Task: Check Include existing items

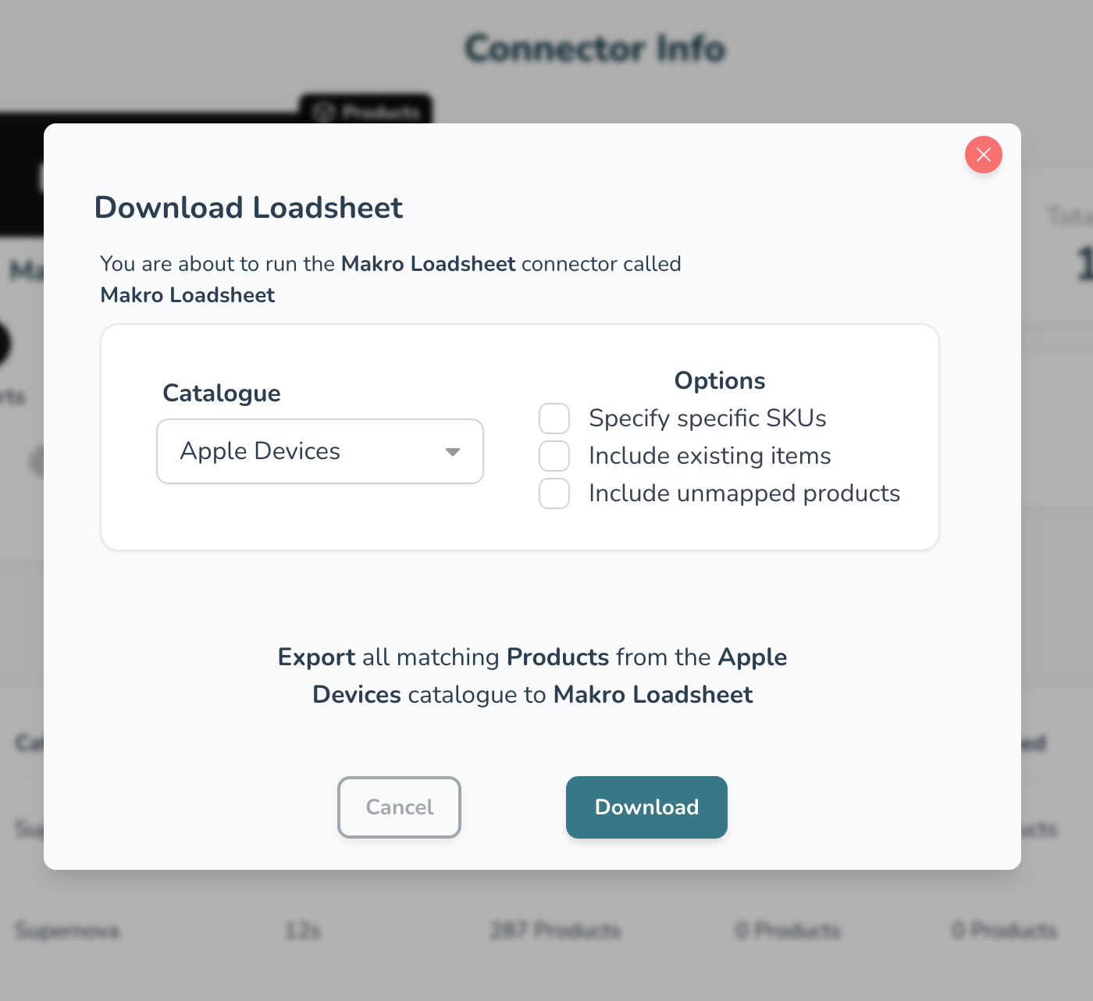Action: (x=554, y=455)
